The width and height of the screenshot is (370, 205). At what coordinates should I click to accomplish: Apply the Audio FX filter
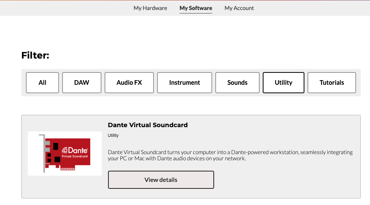click(x=129, y=83)
